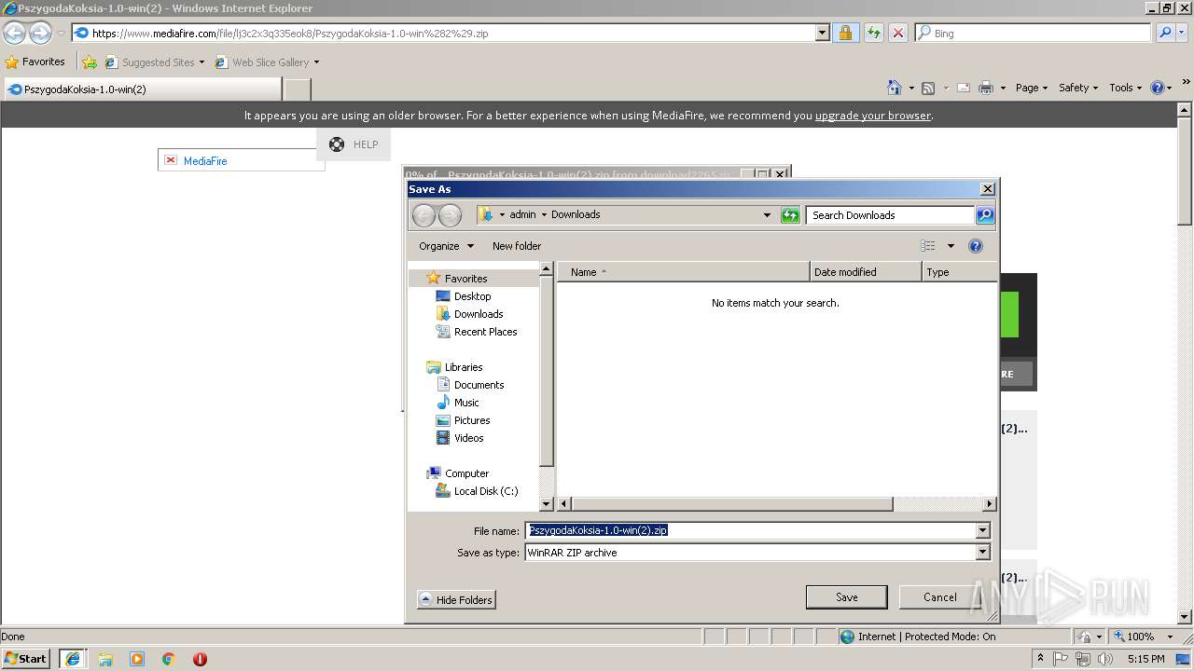
Task: Open the Organize dropdown menu
Action: [x=447, y=246]
